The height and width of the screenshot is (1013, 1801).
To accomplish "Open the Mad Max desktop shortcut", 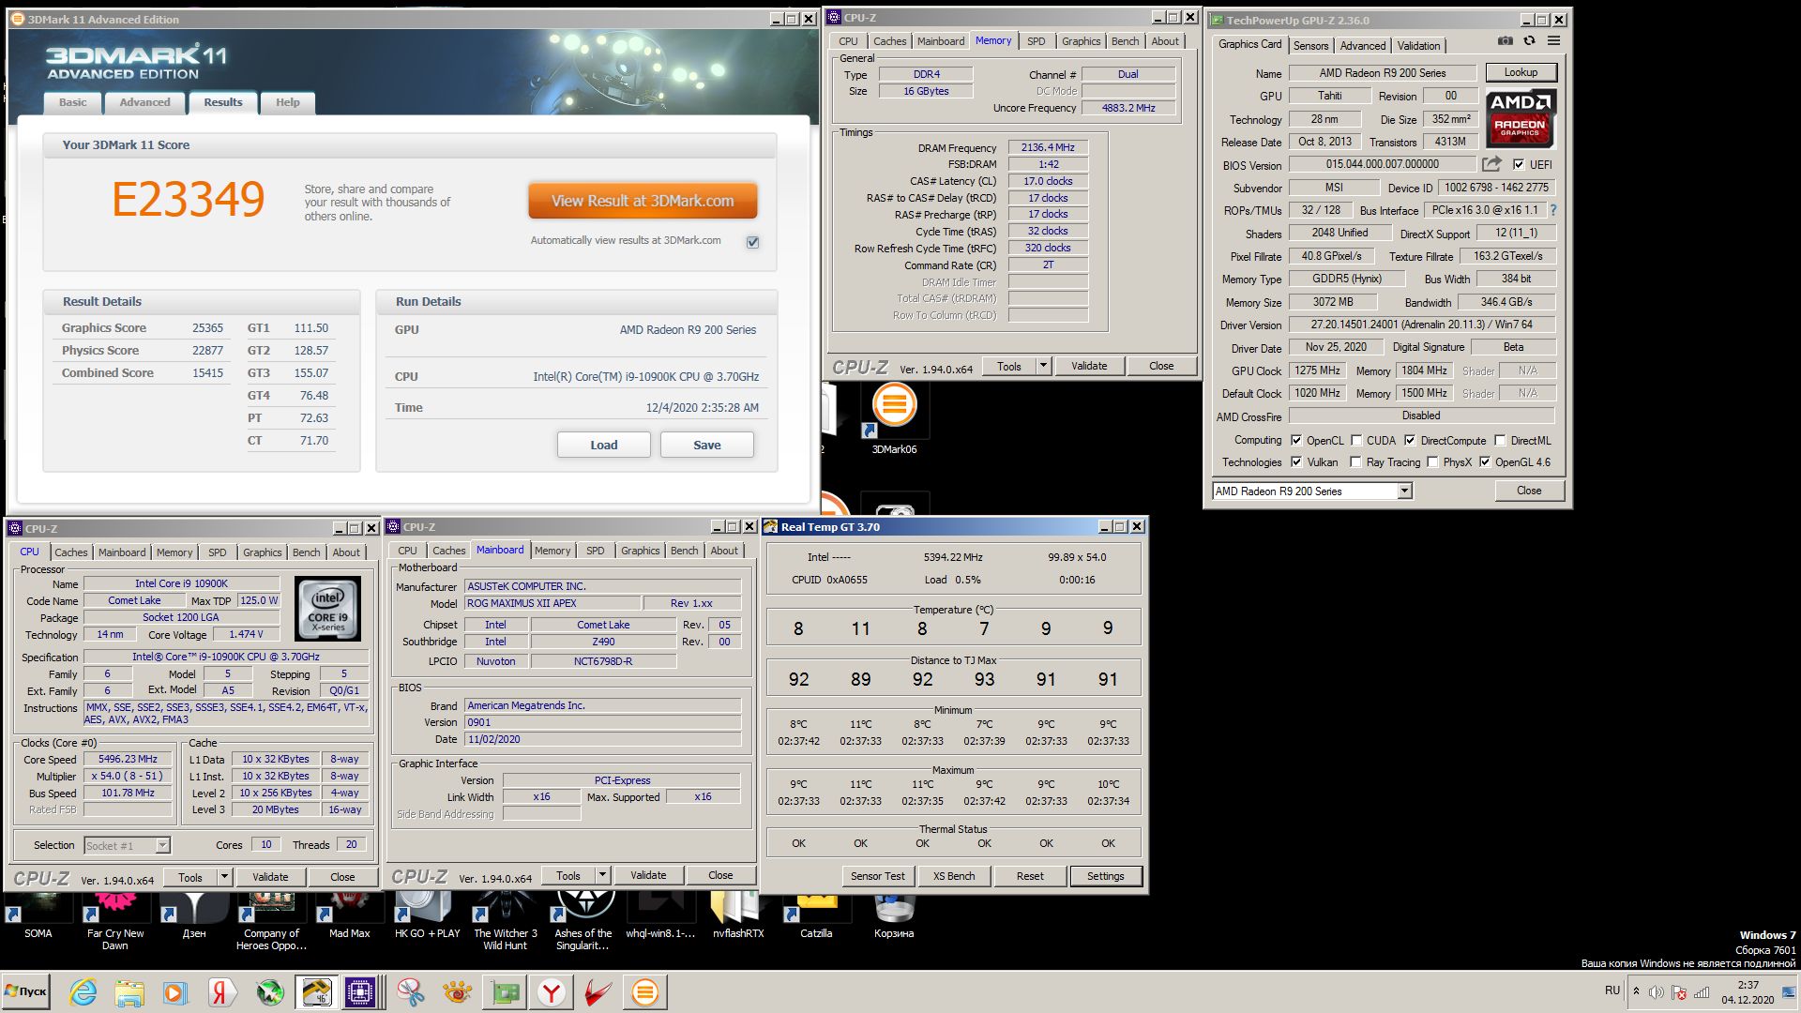I will point(349,915).
